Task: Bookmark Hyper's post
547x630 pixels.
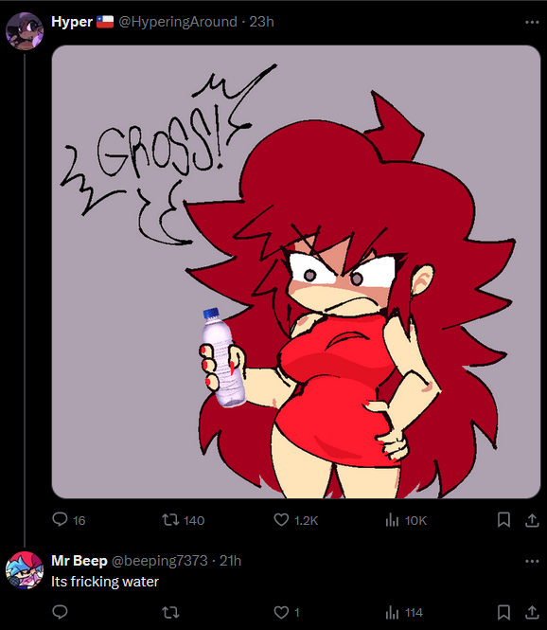Action: tap(503, 519)
